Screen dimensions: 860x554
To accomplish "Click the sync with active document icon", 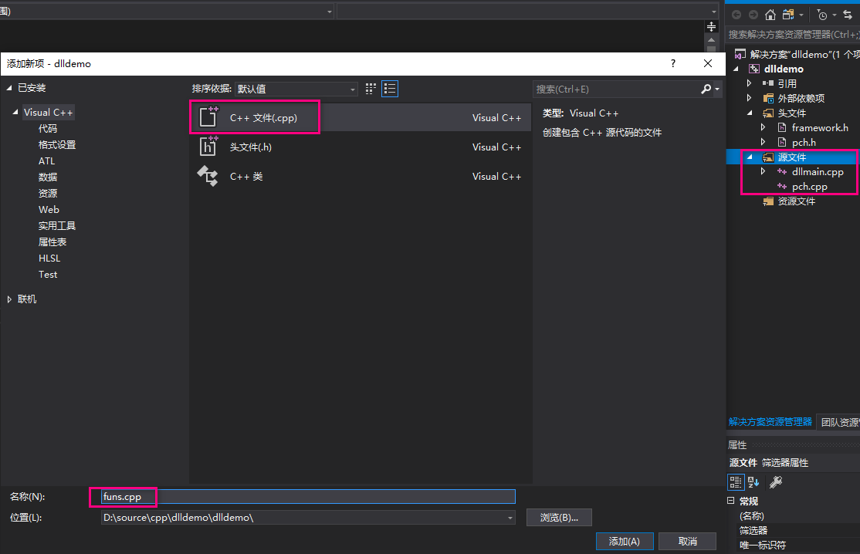I will [x=848, y=15].
